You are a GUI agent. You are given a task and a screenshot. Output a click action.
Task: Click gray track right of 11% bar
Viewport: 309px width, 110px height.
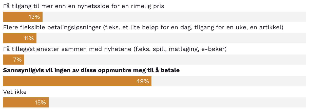click(x=171, y=38)
